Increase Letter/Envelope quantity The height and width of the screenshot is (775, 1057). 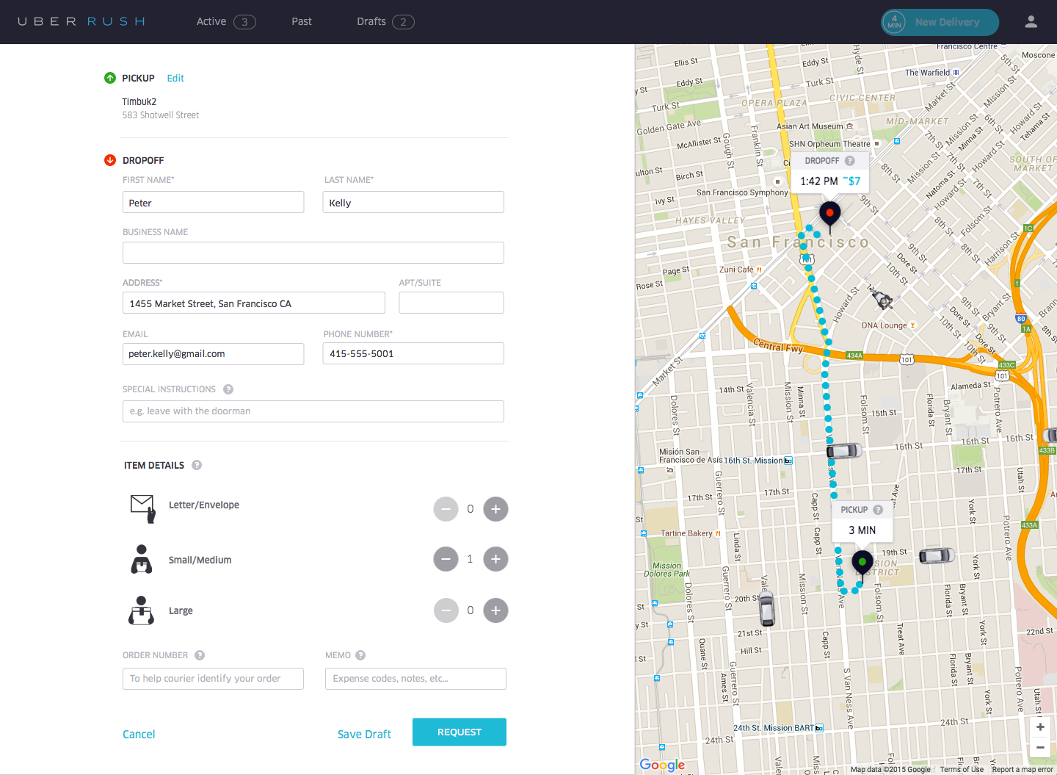[x=495, y=509]
